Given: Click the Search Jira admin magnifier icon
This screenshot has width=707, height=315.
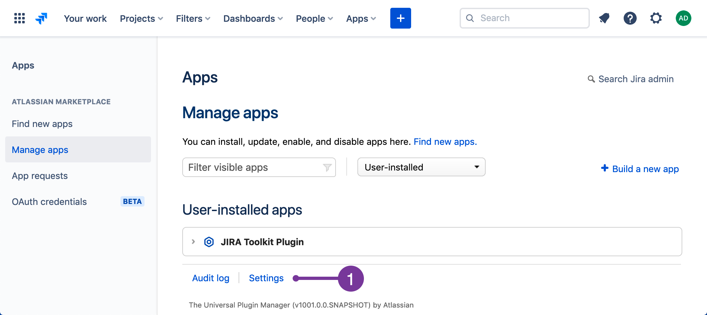Looking at the screenshot, I should 591,79.
